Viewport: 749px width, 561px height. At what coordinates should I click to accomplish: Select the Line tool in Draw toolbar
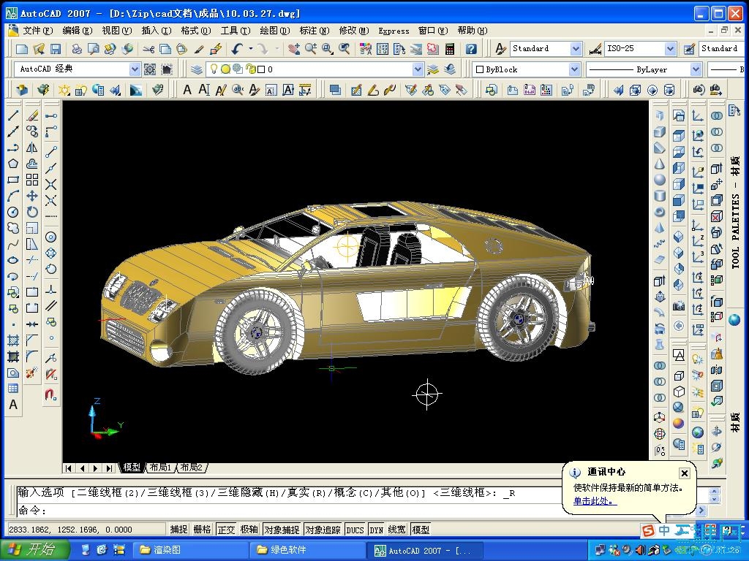pyautogui.click(x=13, y=115)
